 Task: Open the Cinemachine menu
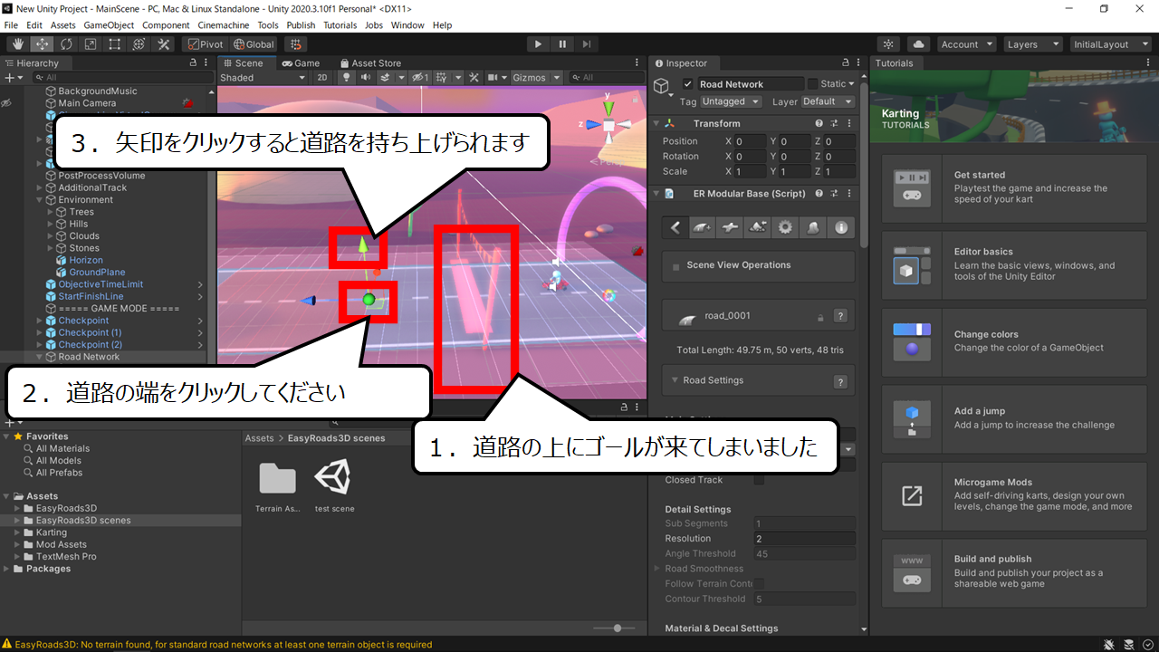[x=225, y=25]
